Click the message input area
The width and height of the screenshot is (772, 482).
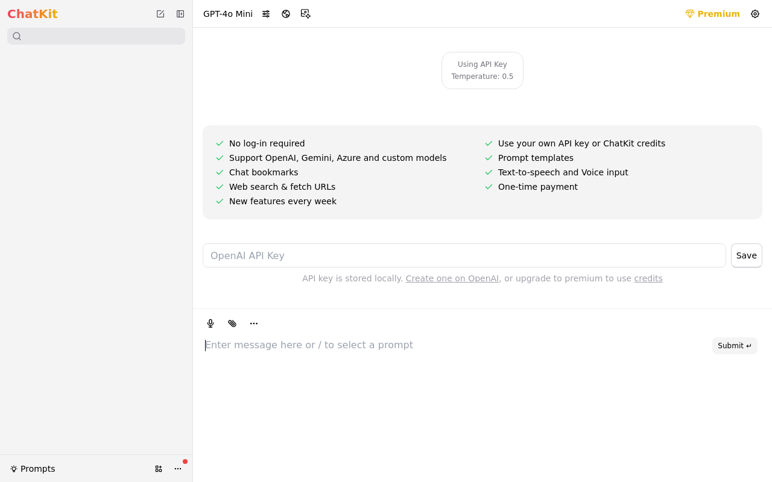(455, 345)
